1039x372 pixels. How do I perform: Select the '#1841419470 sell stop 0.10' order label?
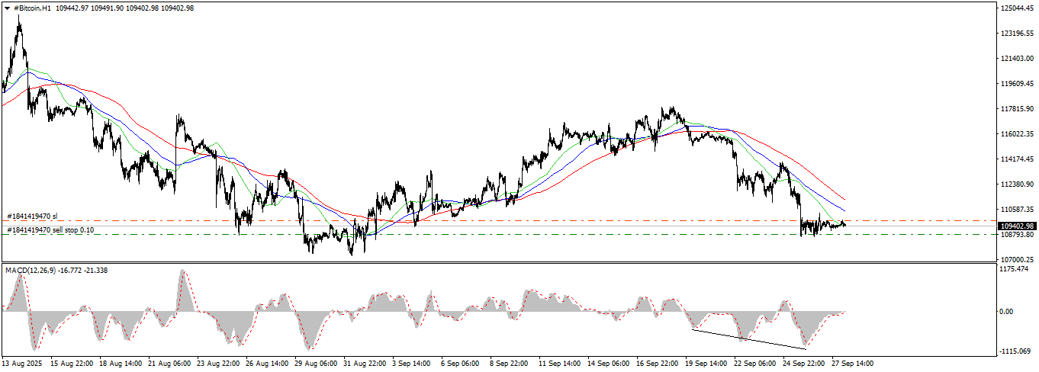(50, 229)
